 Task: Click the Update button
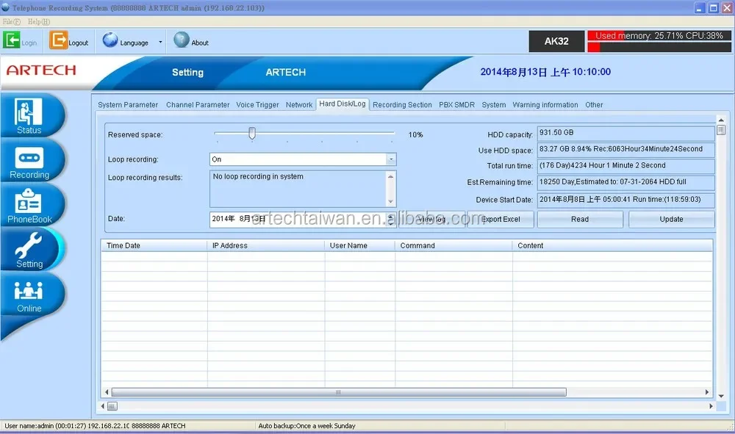671,219
